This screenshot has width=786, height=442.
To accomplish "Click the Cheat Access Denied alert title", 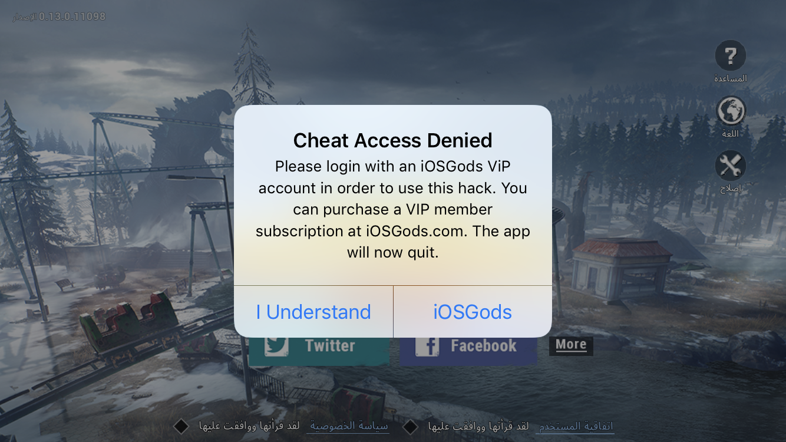I will tap(393, 140).
